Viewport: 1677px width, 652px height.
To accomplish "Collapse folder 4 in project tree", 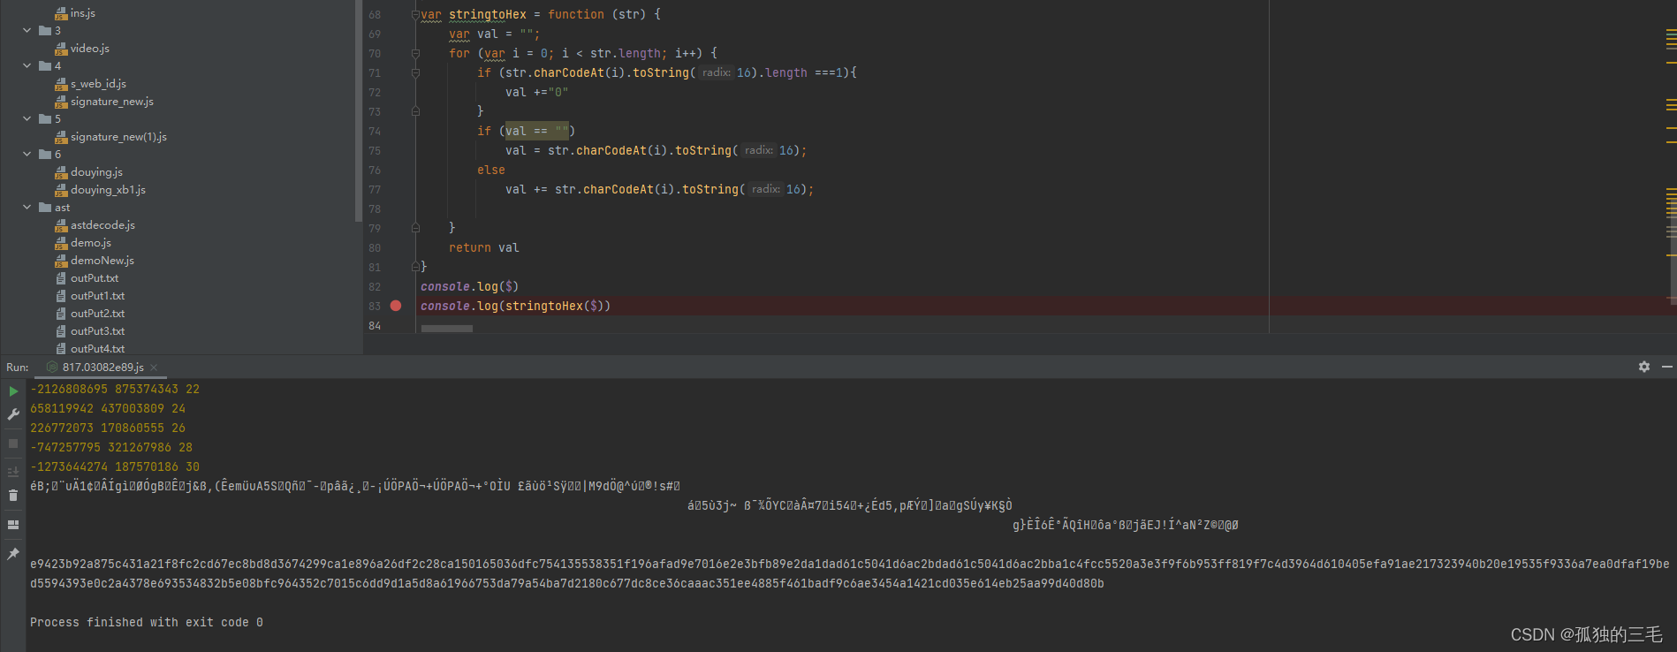I will point(27,66).
